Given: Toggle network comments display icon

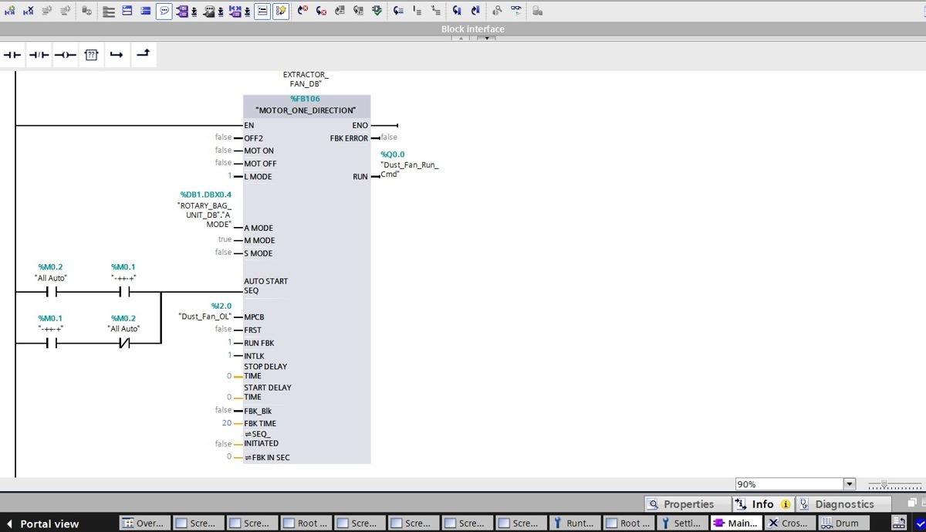Looking at the screenshot, I should click(x=262, y=11).
